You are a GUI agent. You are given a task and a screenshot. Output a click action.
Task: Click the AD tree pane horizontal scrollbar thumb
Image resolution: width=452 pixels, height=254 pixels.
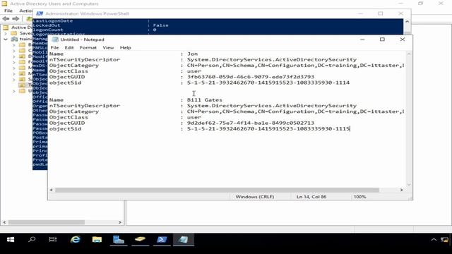tap(47, 222)
